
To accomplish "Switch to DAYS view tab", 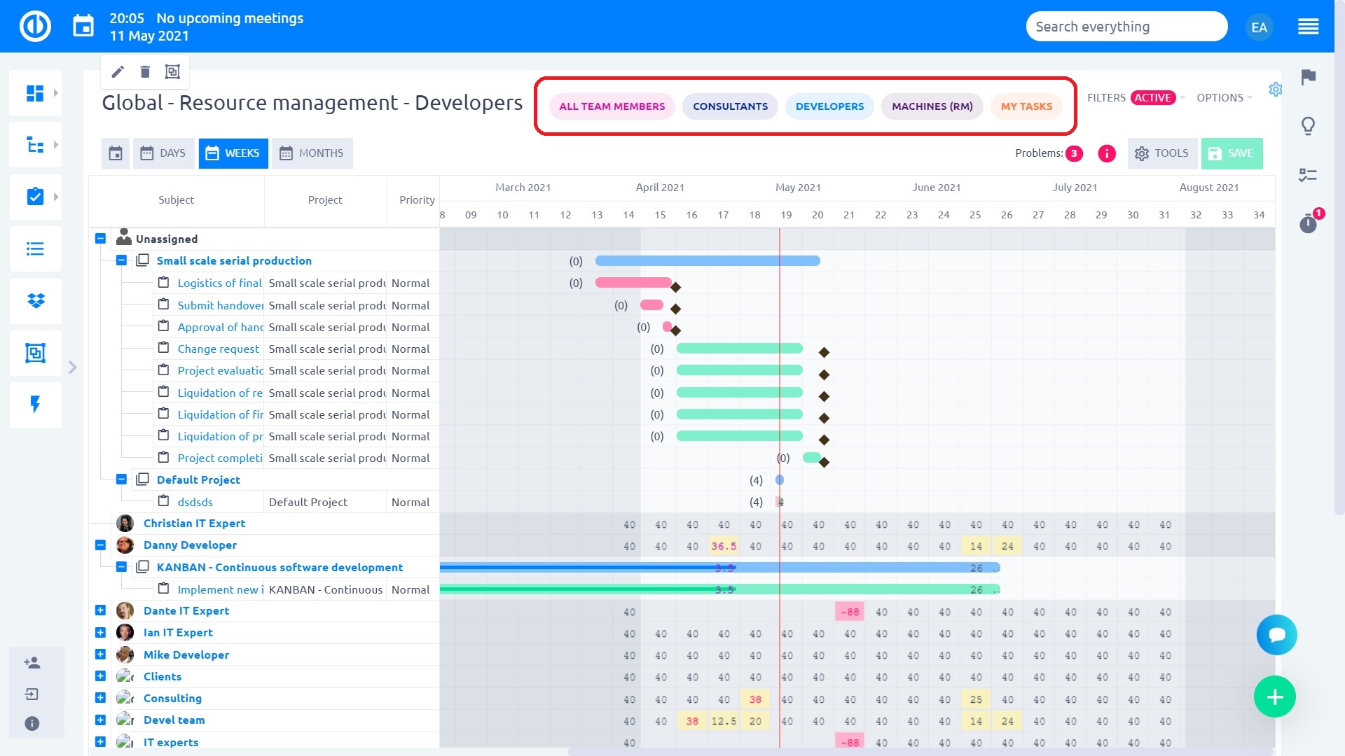I will coord(163,153).
